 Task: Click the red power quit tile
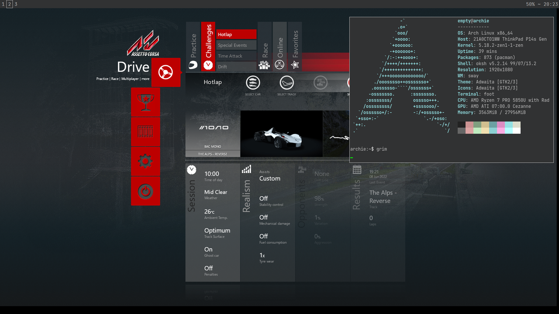(x=145, y=191)
